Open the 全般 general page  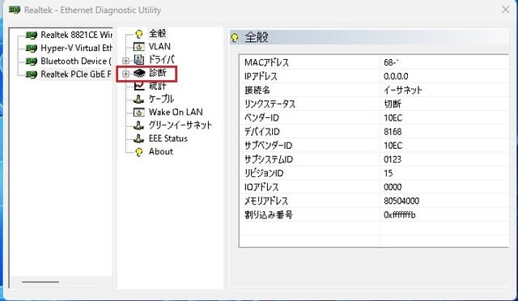click(158, 33)
